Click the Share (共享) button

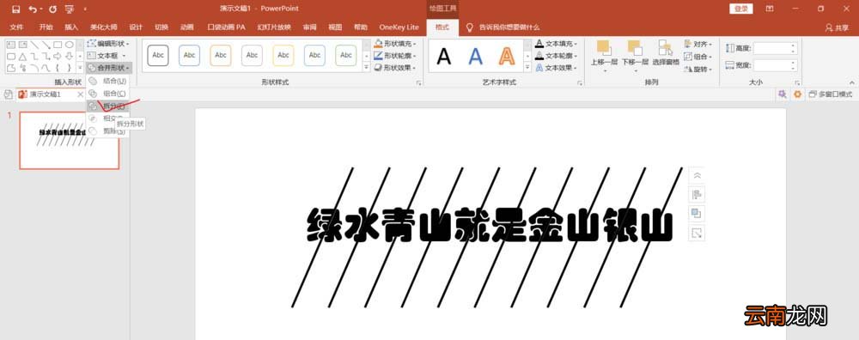(837, 27)
